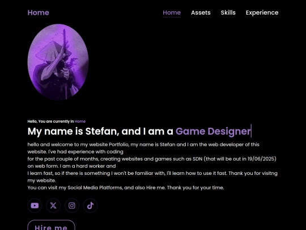Viewport: 306px width, 230px height.
Task: Open the YouTube social media icon
Action: 35,206
